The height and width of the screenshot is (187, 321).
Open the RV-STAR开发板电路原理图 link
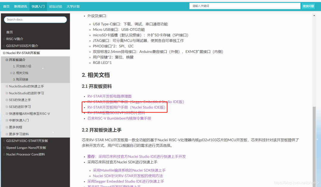109,96
